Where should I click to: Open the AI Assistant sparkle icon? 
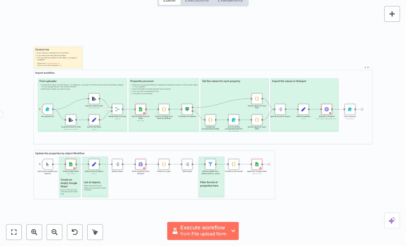tap(392, 220)
